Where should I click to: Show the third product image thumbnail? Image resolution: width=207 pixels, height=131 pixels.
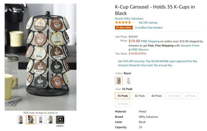click(x=41, y=120)
